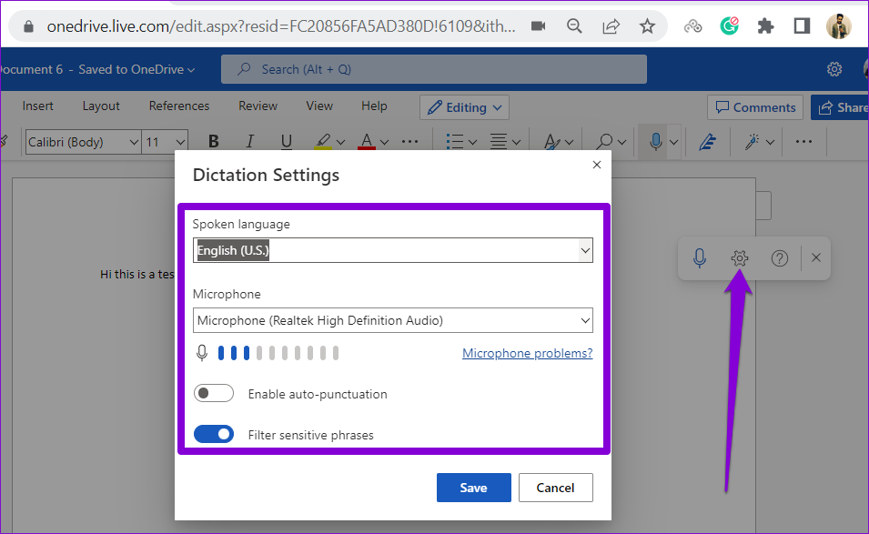Expand bullet list style arrow
This screenshot has height=534, width=869.
coord(473,142)
